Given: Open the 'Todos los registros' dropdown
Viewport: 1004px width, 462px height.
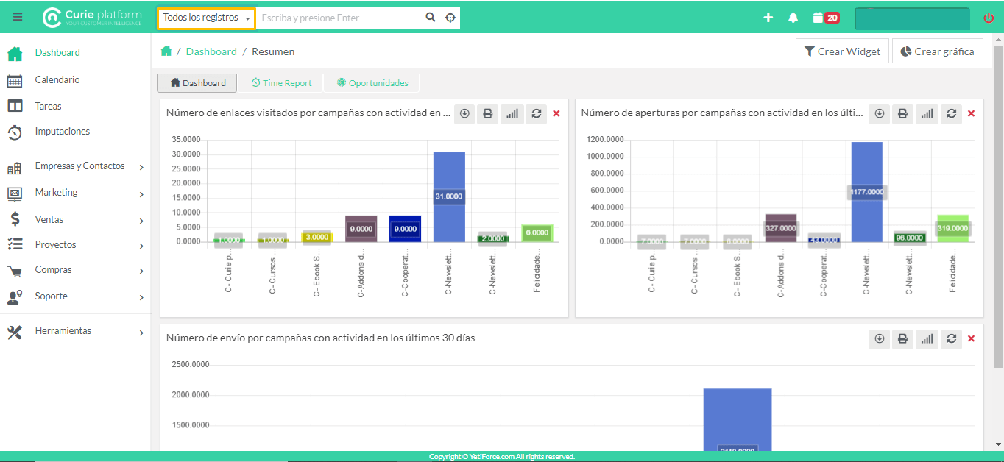Looking at the screenshot, I should click(x=206, y=18).
